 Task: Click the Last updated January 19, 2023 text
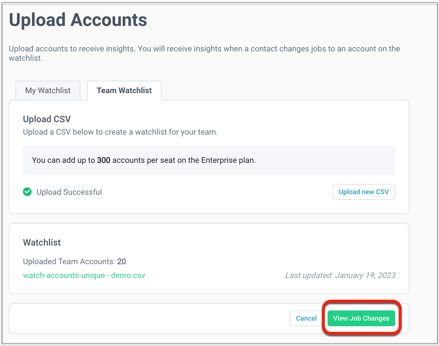pyautogui.click(x=340, y=275)
